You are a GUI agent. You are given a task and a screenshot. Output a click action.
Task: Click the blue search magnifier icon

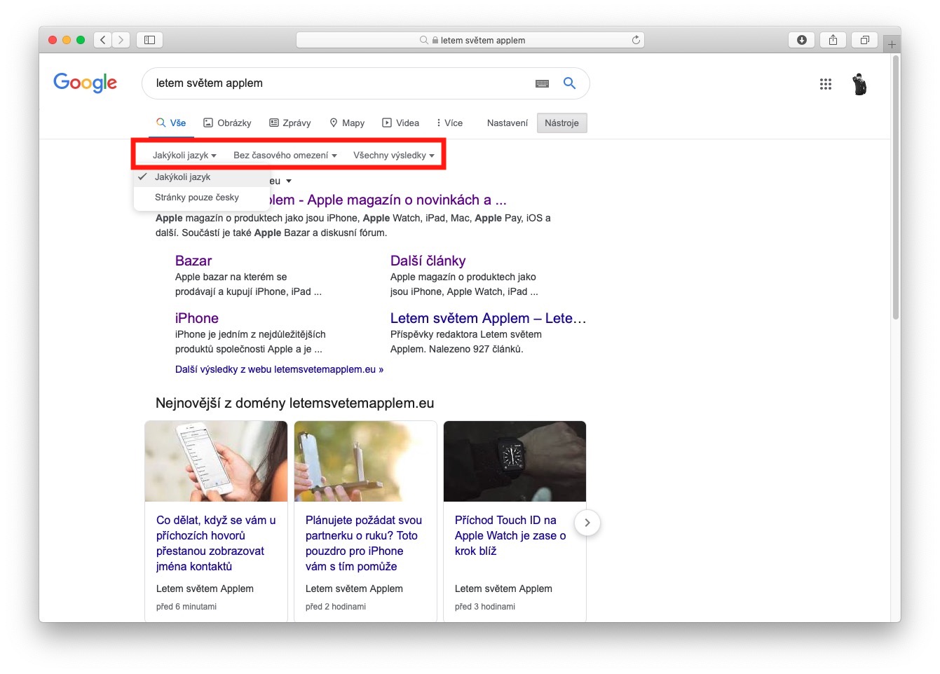[x=569, y=83]
